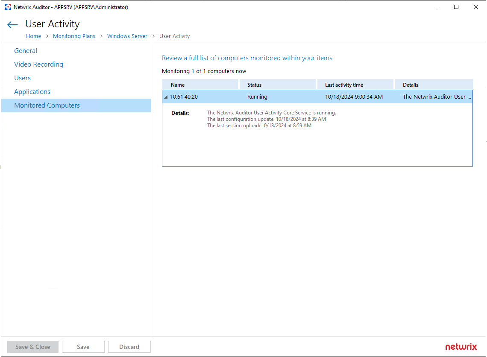
Task: Navigate to Home breadcrumb link
Action: click(x=34, y=36)
